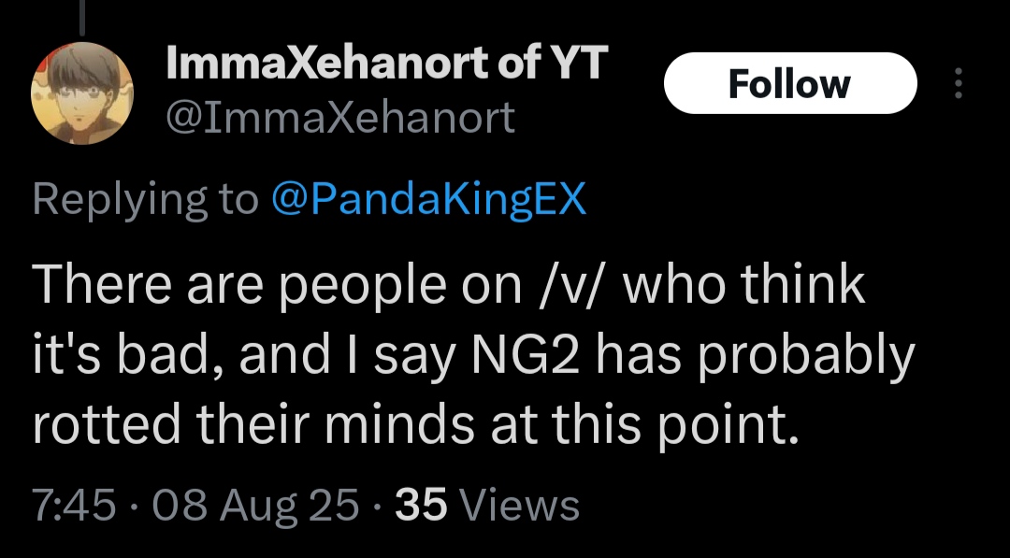Select the 7:45 timestamp
Viewport: 1010px width, 558px height.
coord(74,505)
